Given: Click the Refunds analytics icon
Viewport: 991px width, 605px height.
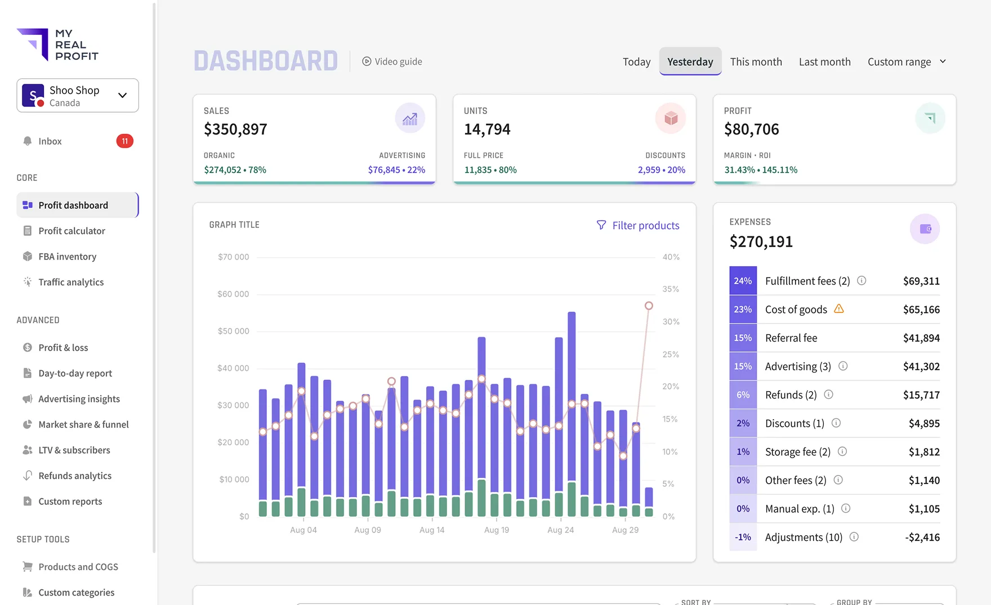Looking at the screenshot, I should click(27, 476).
